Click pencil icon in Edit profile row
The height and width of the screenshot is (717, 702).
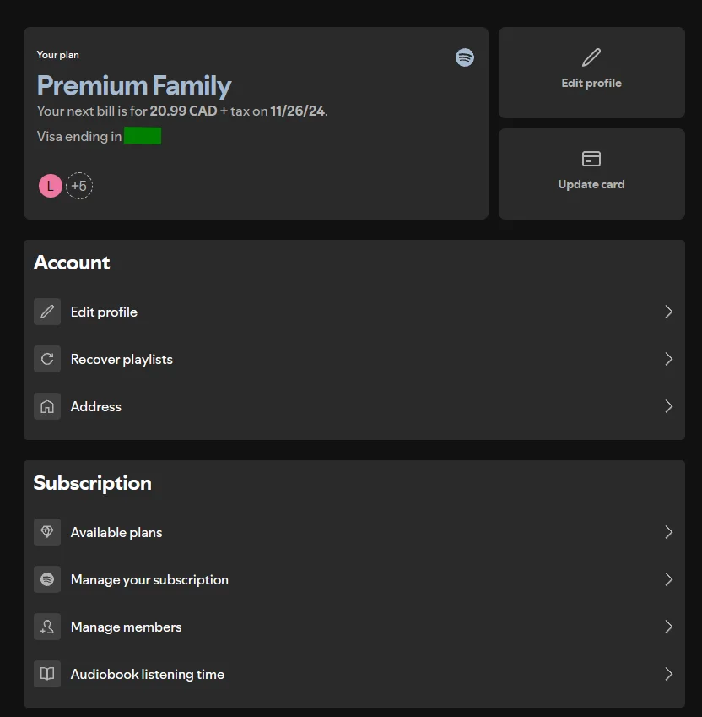tap(47, 312)
